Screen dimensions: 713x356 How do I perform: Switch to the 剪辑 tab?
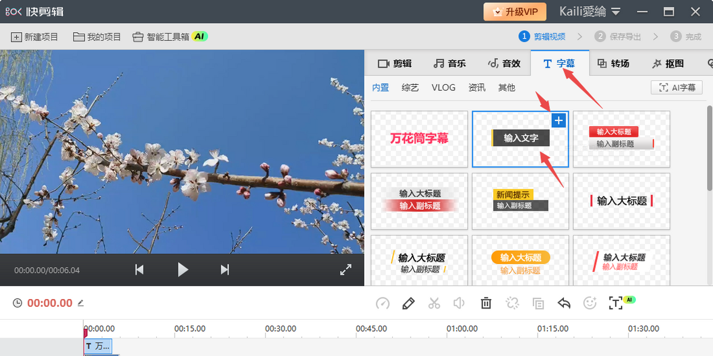tap(395, 63)
